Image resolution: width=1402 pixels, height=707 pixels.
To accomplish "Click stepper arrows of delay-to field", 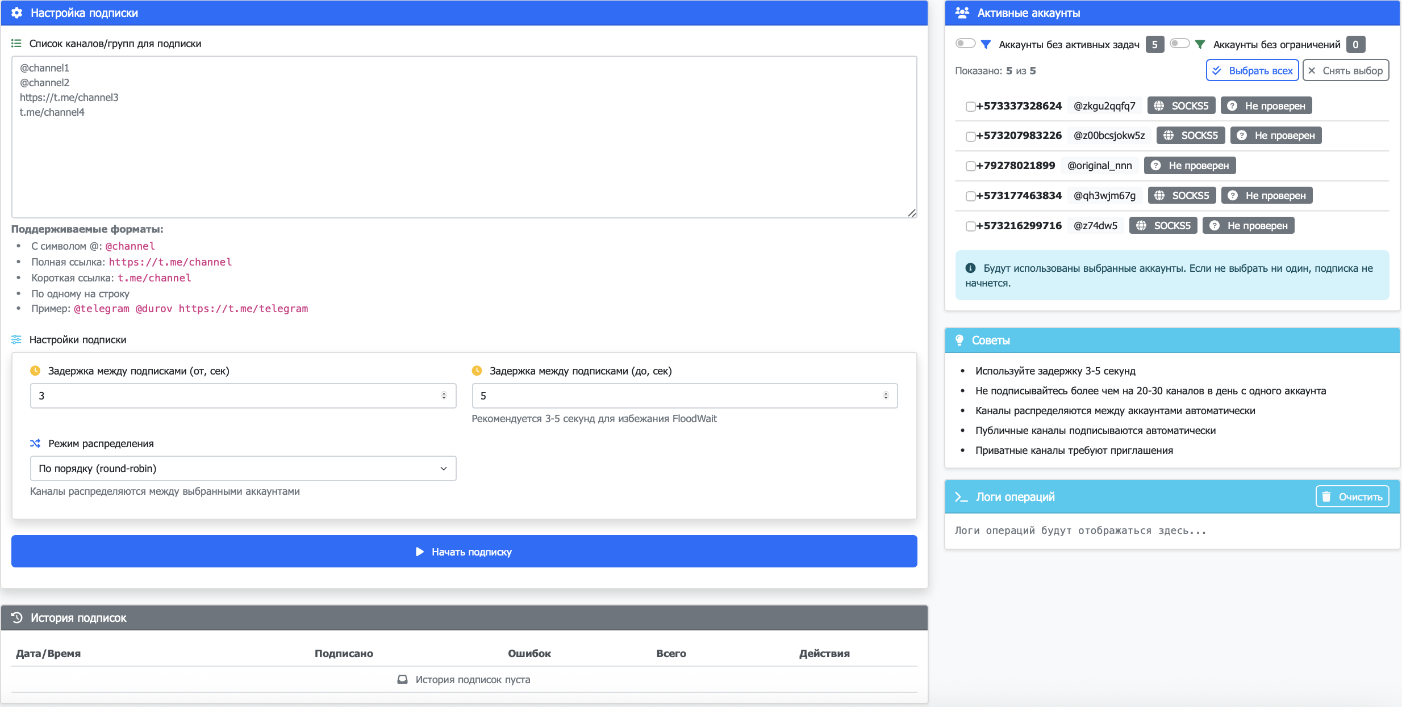I will click(x=886, y=395).
